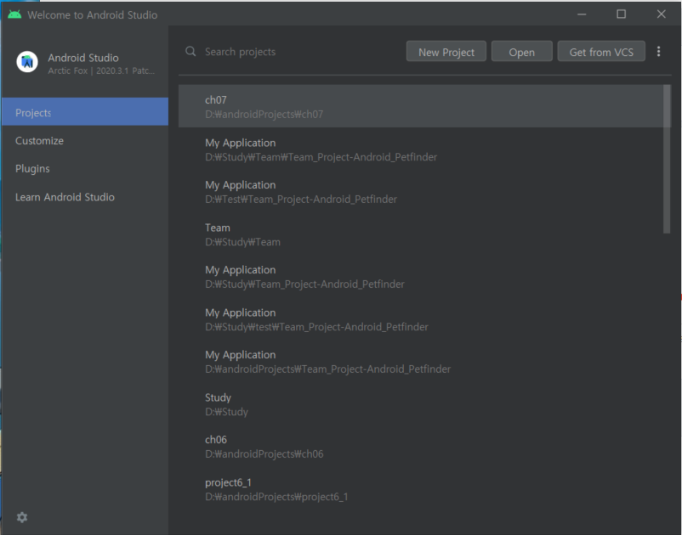Click the green Android icon in the title bar
The image size is (682, 535).
pos(14,14)
